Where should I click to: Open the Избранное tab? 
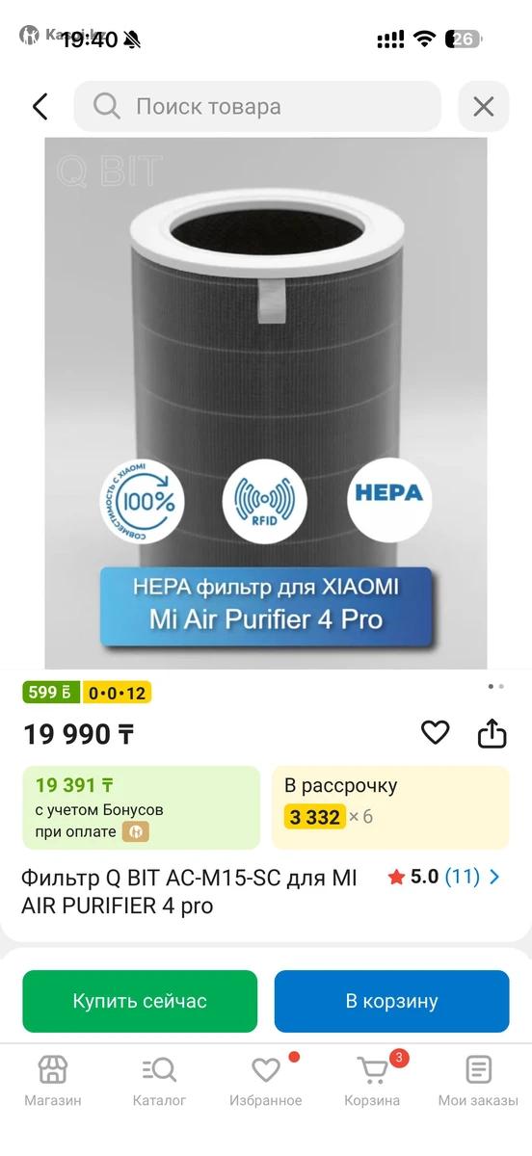coord(266,1081)
